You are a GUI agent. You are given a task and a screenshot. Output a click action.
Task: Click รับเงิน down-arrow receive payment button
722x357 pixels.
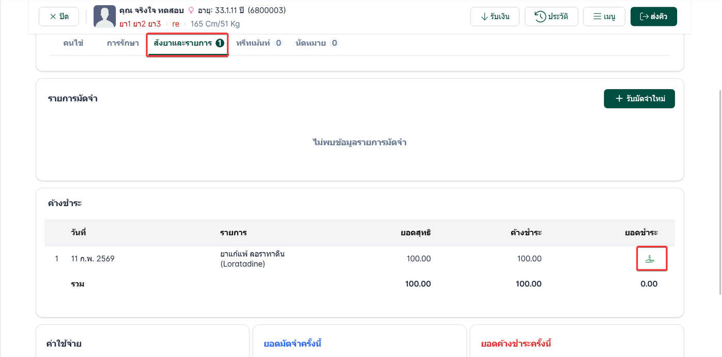pyautogui.click(x=495, y=16)
